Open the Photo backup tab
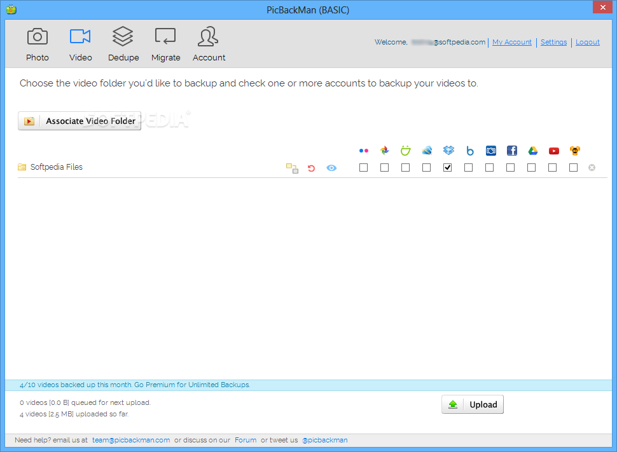The width and height of the screenshot is (617, 452). coord(38,44)
